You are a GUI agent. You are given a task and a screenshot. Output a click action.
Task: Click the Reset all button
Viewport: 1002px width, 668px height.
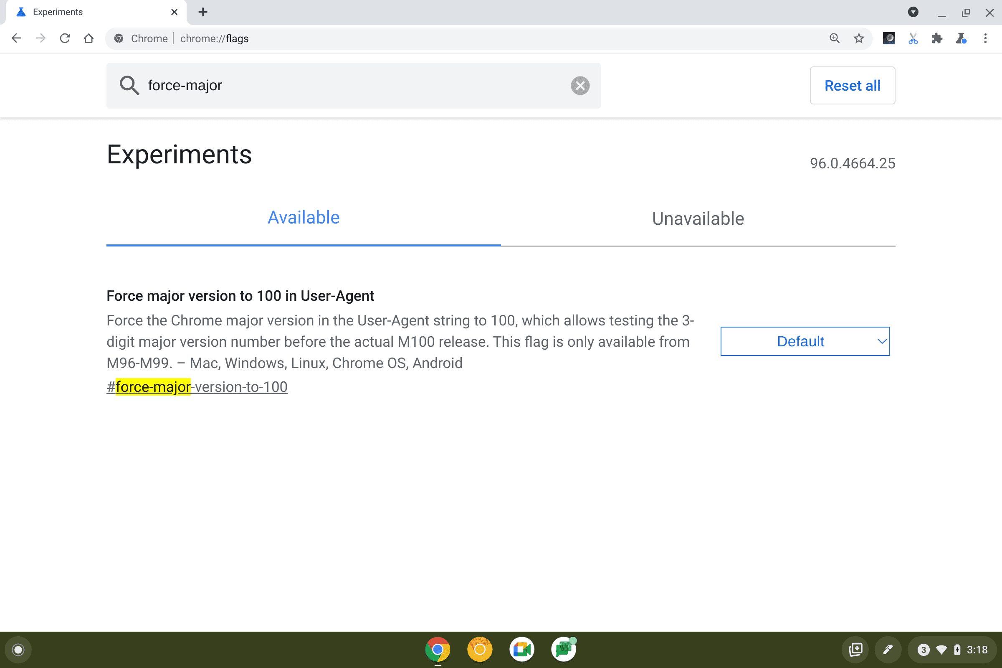click(x=853, y=84)
